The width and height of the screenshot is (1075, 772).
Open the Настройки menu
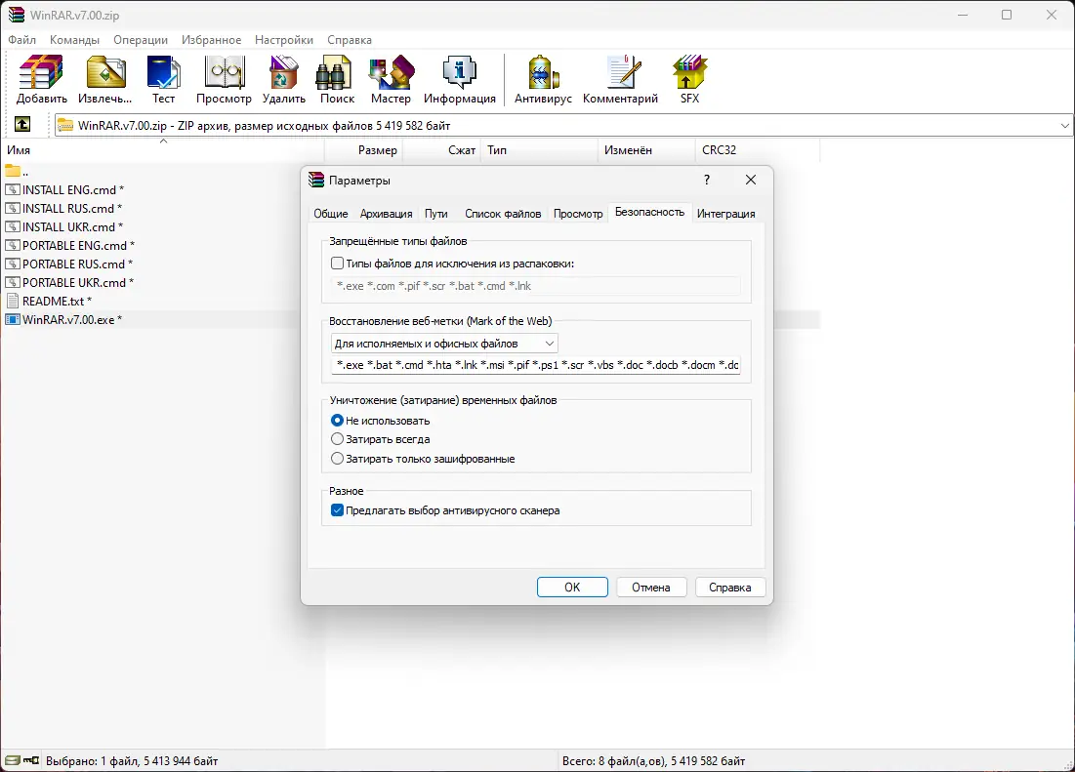click(x=284, y=40)
